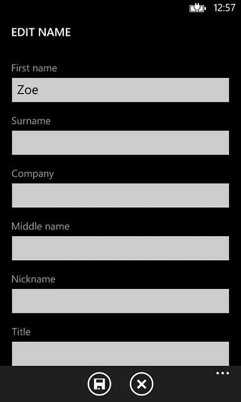Tap the EDIT NAME page header
The image size is (241, 402).
(41, 33)
